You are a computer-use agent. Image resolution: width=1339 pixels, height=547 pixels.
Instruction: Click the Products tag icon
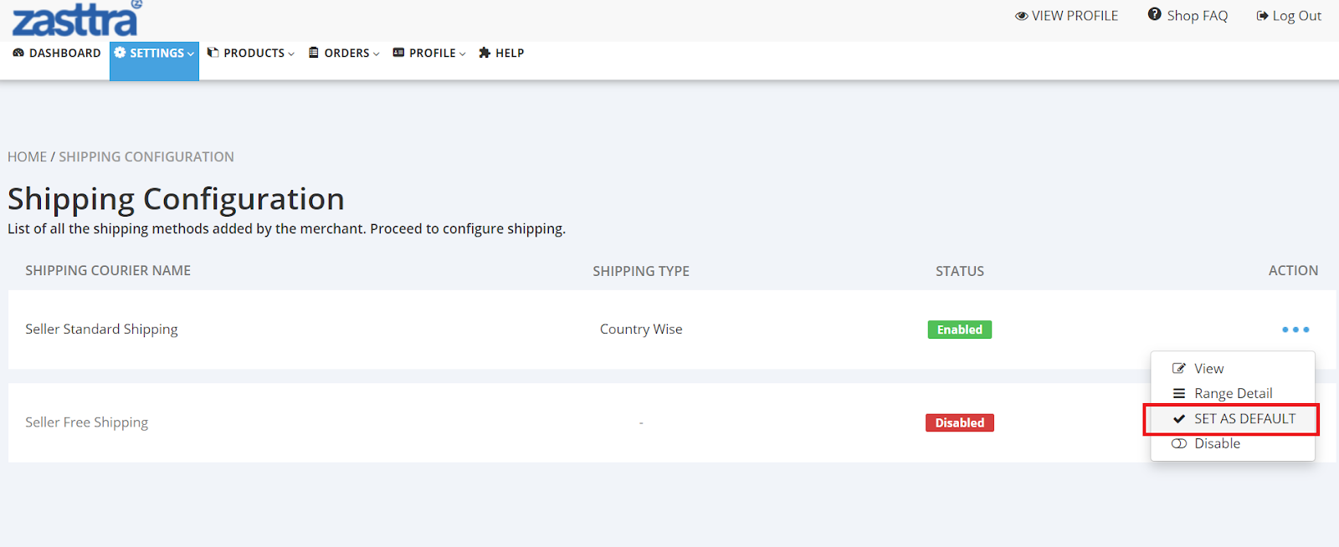(213, 53)
